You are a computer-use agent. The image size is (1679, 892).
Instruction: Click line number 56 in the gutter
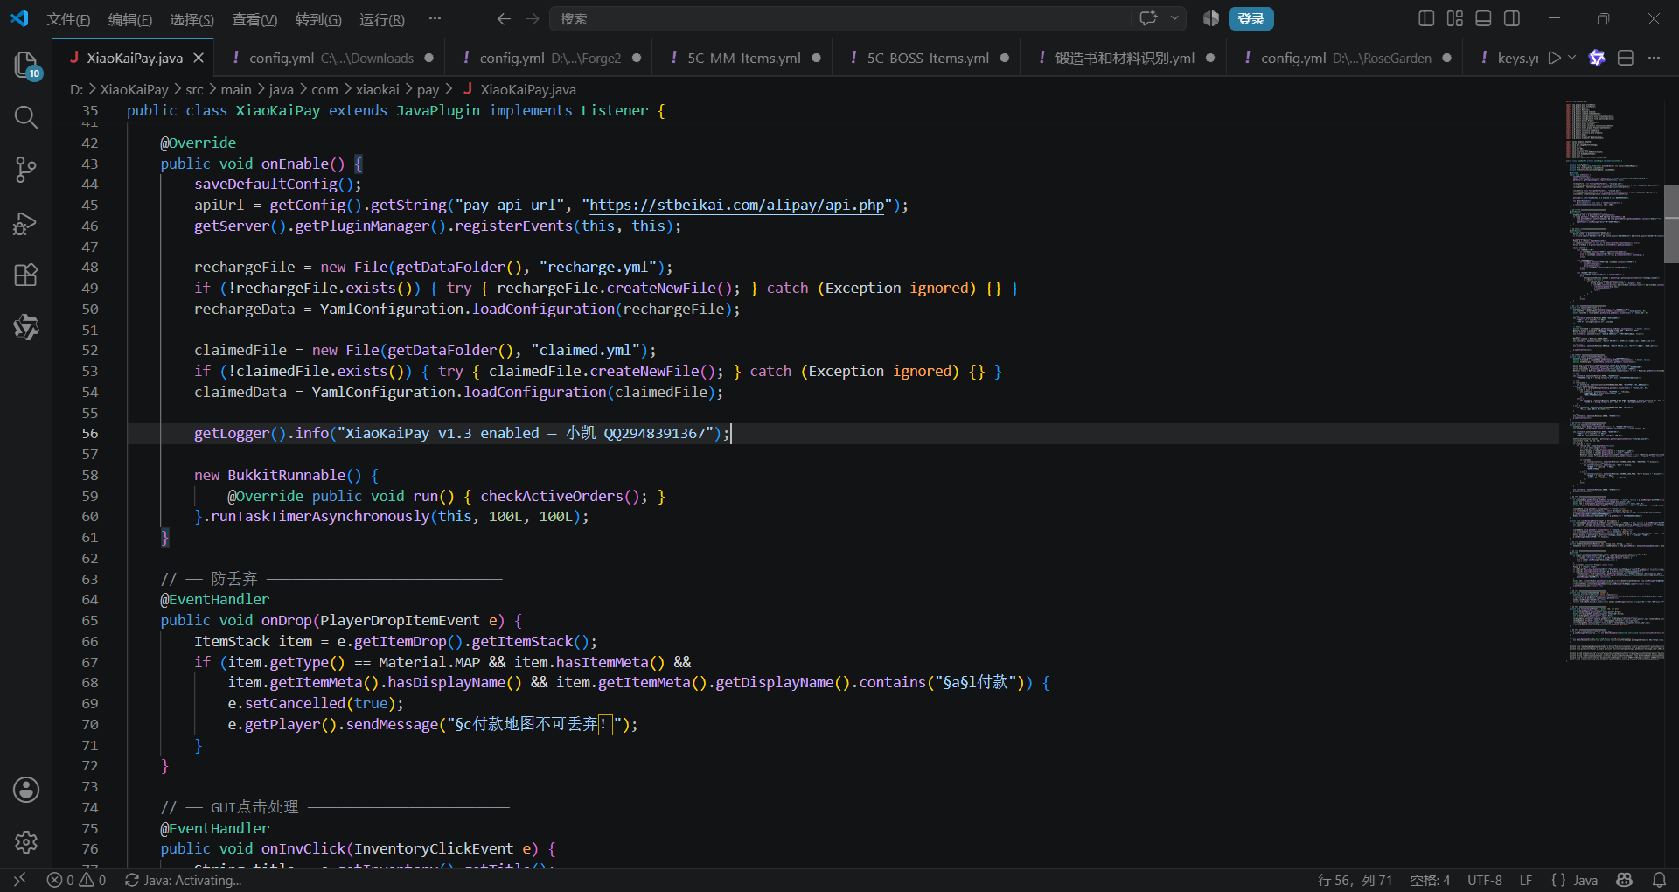90,434
